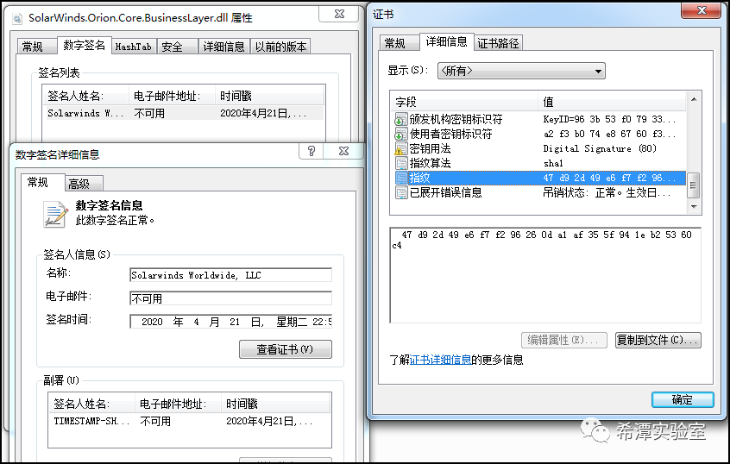
Task: Click the 字段 column header
Action: [x=464, y=102]
